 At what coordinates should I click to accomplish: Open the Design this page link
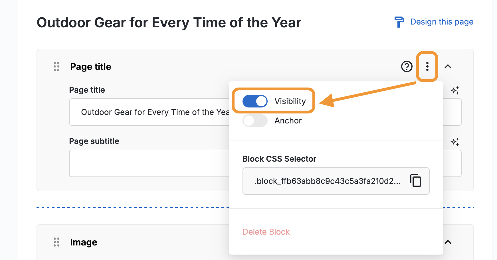tap(442, 22)
